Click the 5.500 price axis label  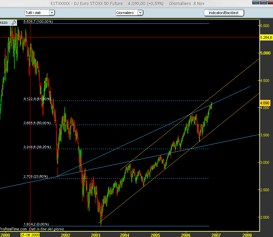[265, 26]
